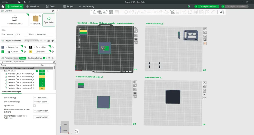Open the Bambu Lab A1 printer dropdown
Screen dimensions: 254x135
[15, 24]
